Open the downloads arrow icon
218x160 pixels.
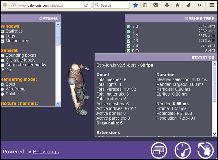click(167, 5)
